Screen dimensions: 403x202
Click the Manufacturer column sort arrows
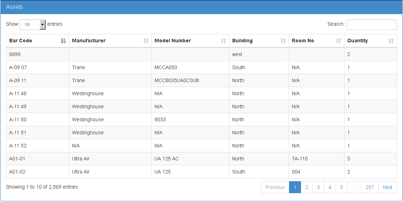coord(146,41)
